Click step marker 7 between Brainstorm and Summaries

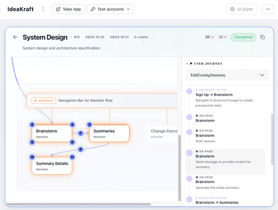coord(80,133)
